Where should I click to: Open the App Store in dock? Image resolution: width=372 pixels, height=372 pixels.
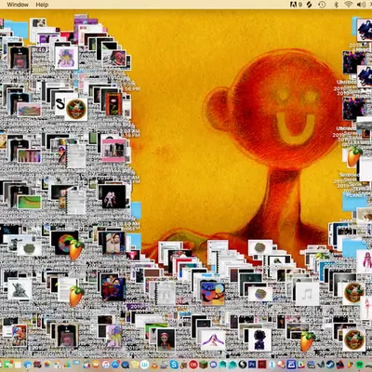tap(115, 365)
